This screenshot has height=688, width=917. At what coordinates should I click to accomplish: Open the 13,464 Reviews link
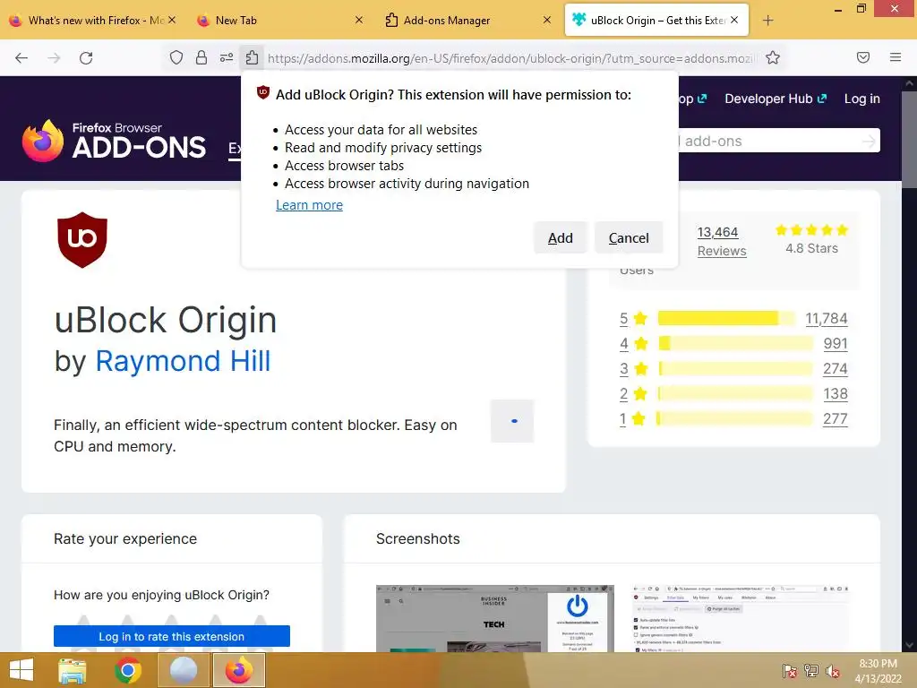(722, 242)
